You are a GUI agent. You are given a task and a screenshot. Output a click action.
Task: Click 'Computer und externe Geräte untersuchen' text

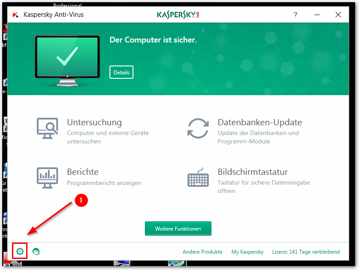point(108,137)
